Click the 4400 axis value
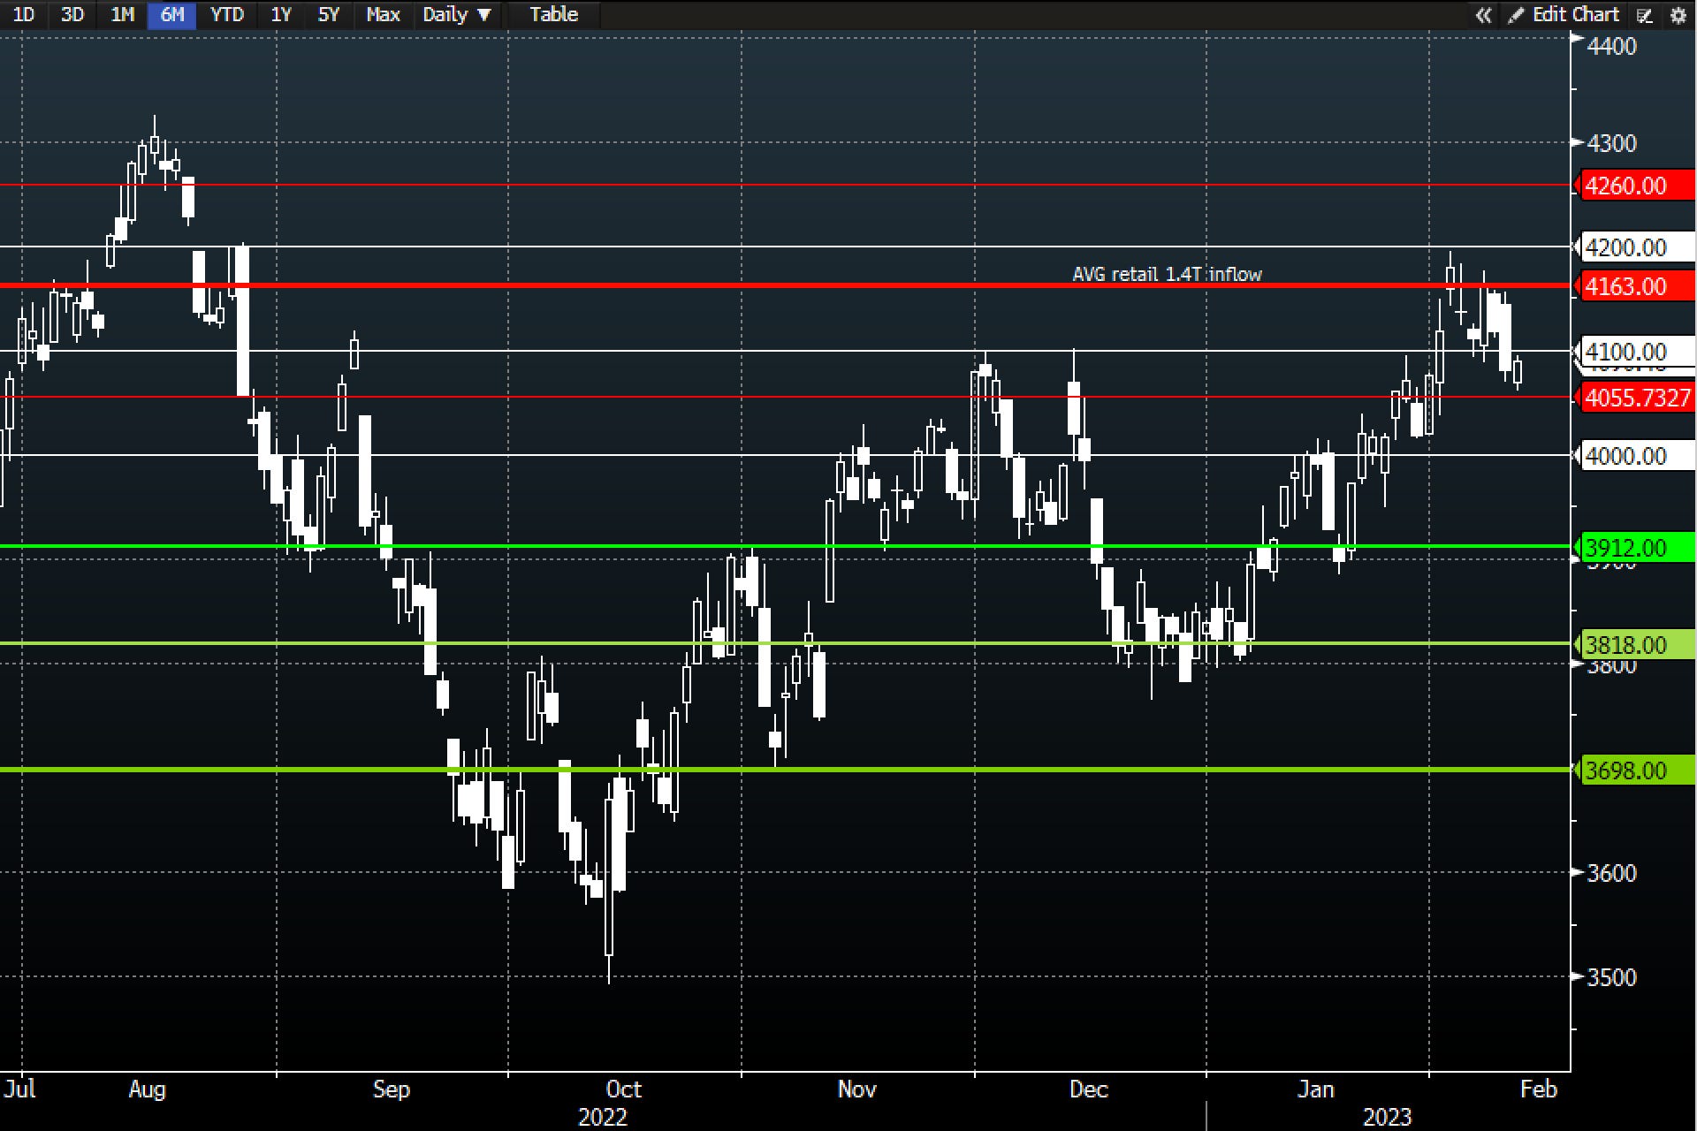Image resolution: width=1697 pixels, height=1131 pixels. (x=1612, y=46)
